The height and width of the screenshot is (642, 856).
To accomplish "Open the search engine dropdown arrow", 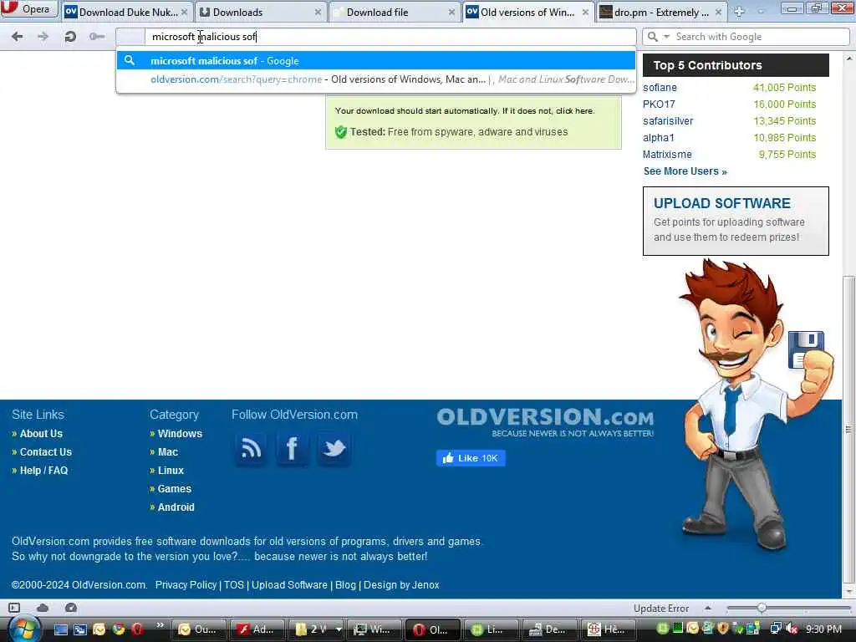I will click(666, 37).
